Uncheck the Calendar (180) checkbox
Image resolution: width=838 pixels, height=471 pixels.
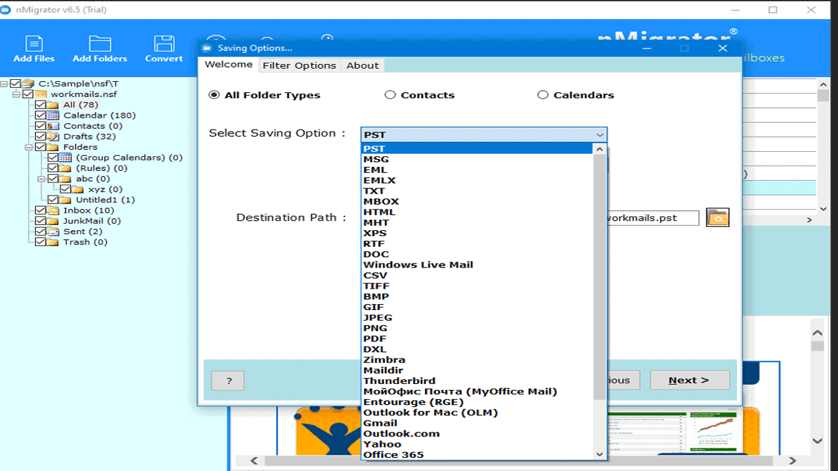click(x=41, y=115)
